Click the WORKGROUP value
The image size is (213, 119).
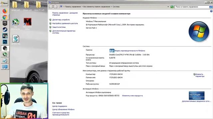coord(114,84)
